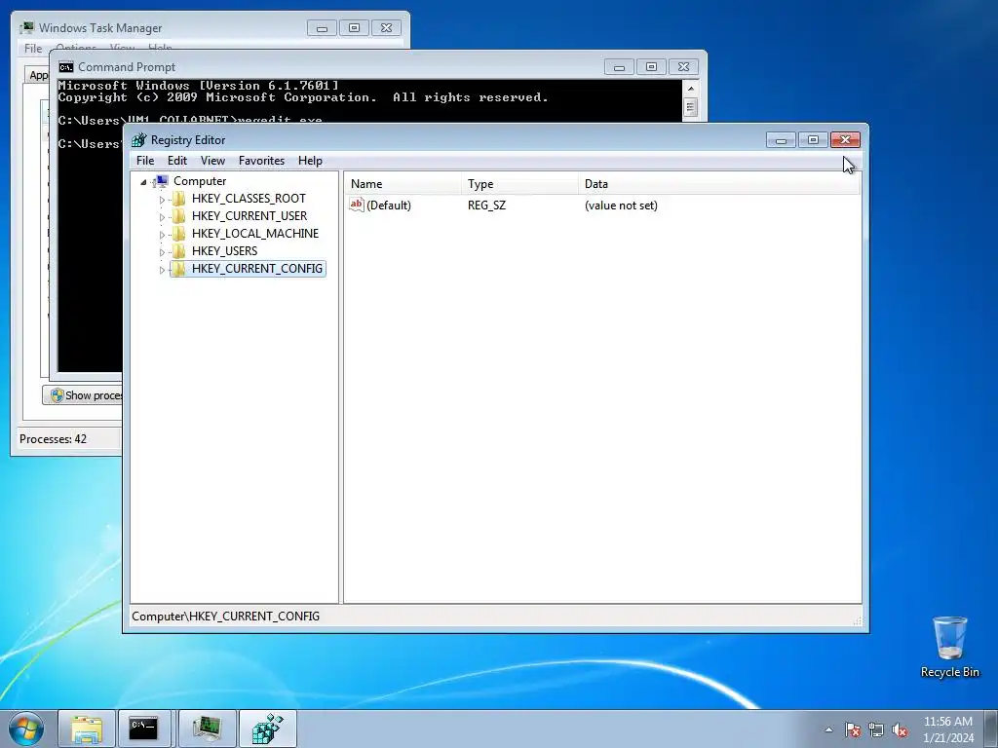Click the Registry Editor taskbar button

point(267,729)
